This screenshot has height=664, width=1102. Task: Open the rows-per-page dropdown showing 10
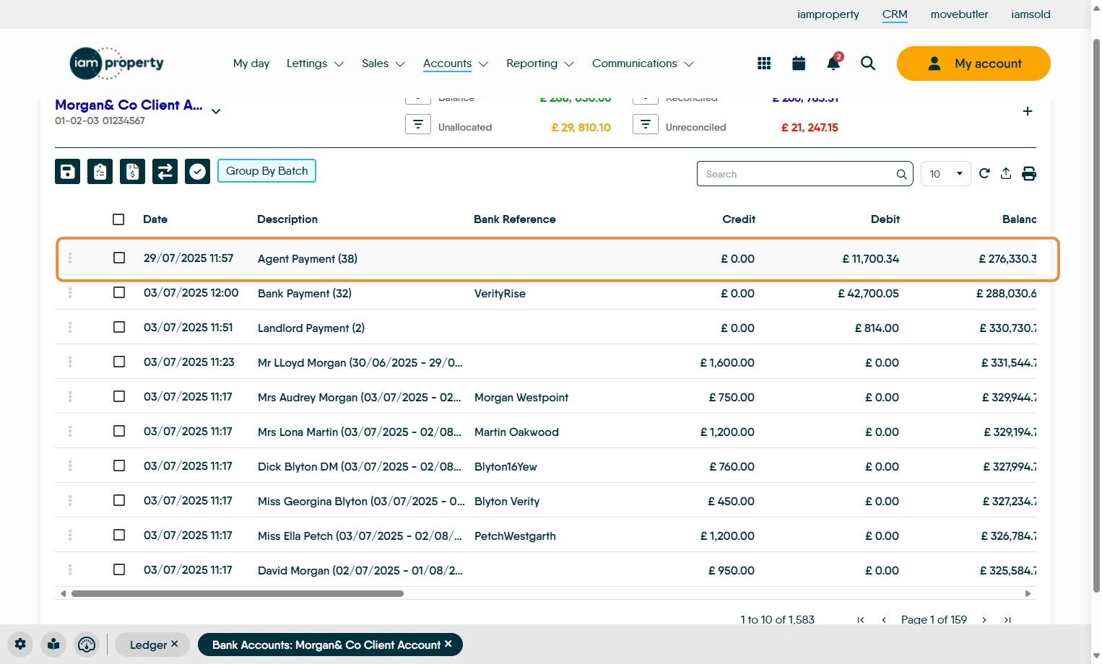945,174
